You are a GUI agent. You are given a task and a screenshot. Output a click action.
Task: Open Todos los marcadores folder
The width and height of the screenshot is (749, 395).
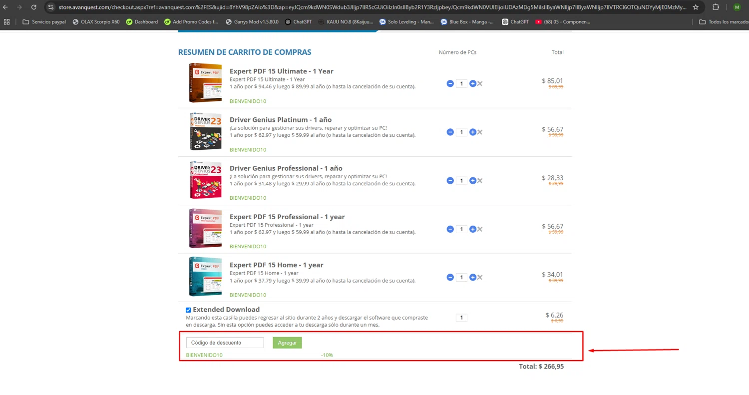[724, 22]
